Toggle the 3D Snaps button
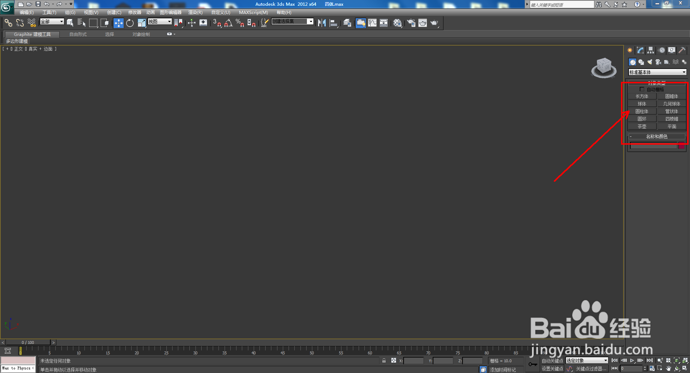Image resolution: width=690 pixels, height=373 pixels. click(217, 23)
